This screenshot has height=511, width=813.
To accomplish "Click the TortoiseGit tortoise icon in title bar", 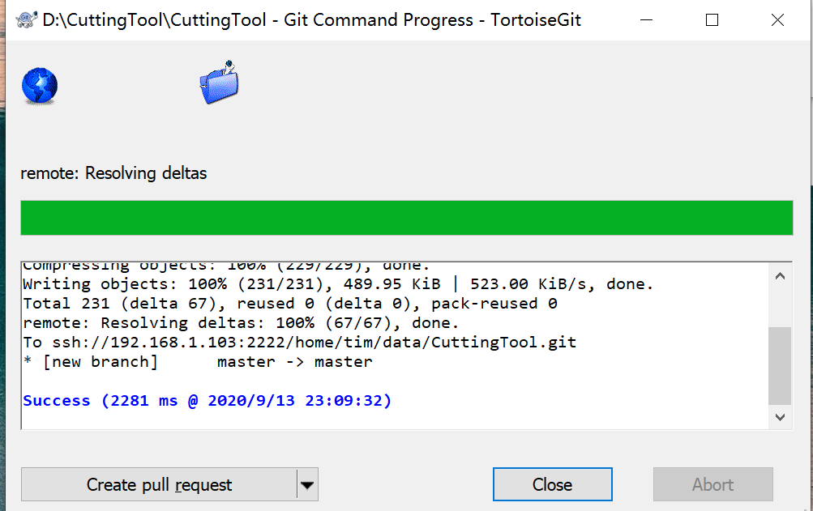I will (x=25, y=20).
